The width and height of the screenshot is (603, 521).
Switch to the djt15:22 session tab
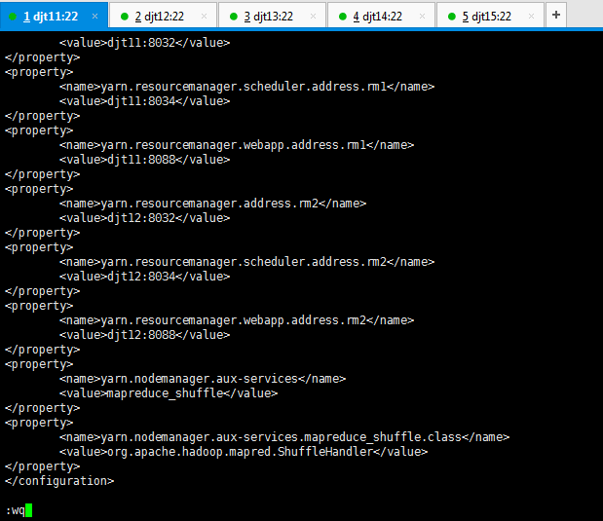[x=490, y=16]
